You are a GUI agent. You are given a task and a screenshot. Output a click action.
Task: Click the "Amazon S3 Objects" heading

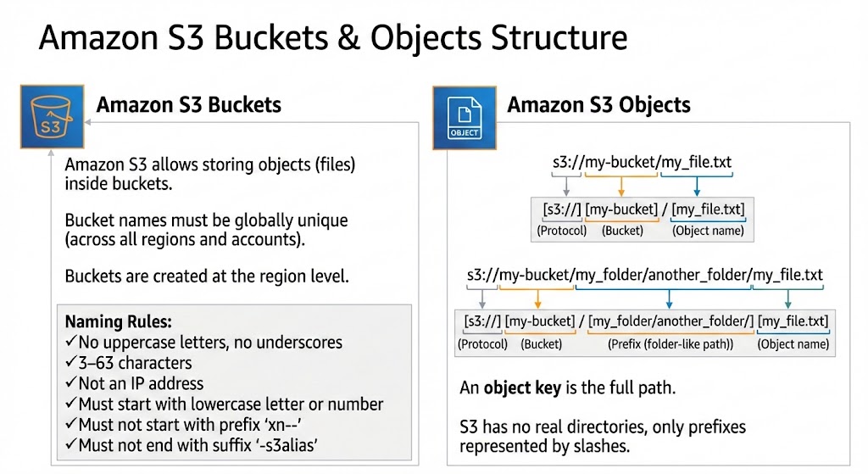tap(598, 105)
